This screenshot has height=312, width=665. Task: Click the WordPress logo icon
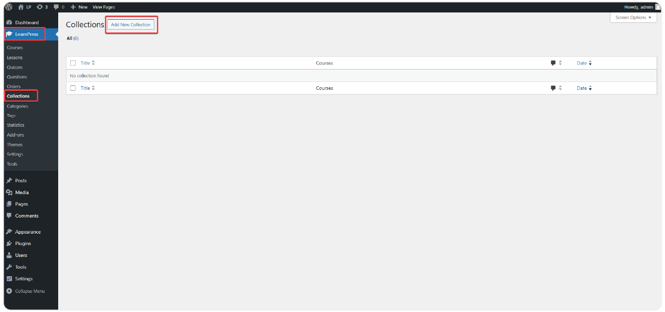[9, 7]
